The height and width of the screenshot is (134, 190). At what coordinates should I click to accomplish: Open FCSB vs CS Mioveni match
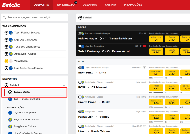tap(93, 88)
